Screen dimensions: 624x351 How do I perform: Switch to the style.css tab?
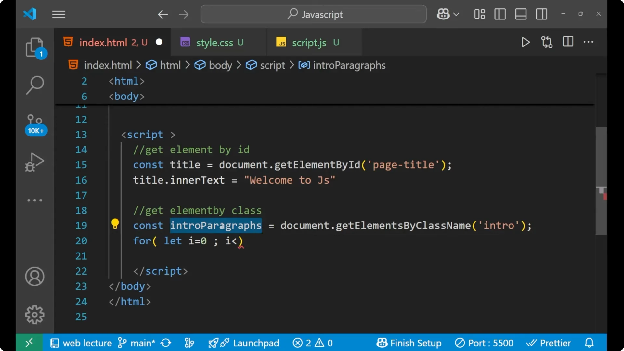pyautogui.click(x=215, y=42)
